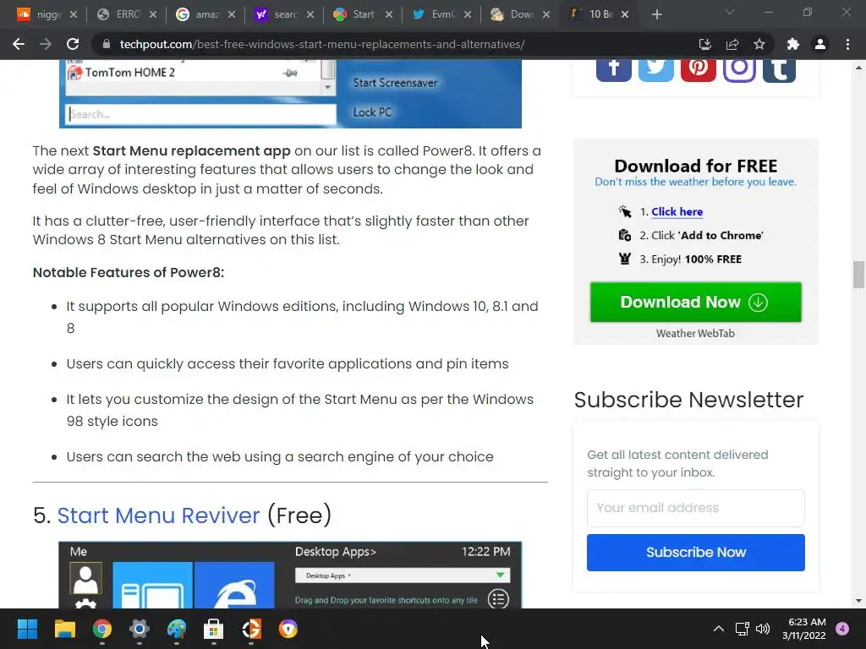Go back using the browser back arrow
866x649 pixels.
[x=19, y=44]
